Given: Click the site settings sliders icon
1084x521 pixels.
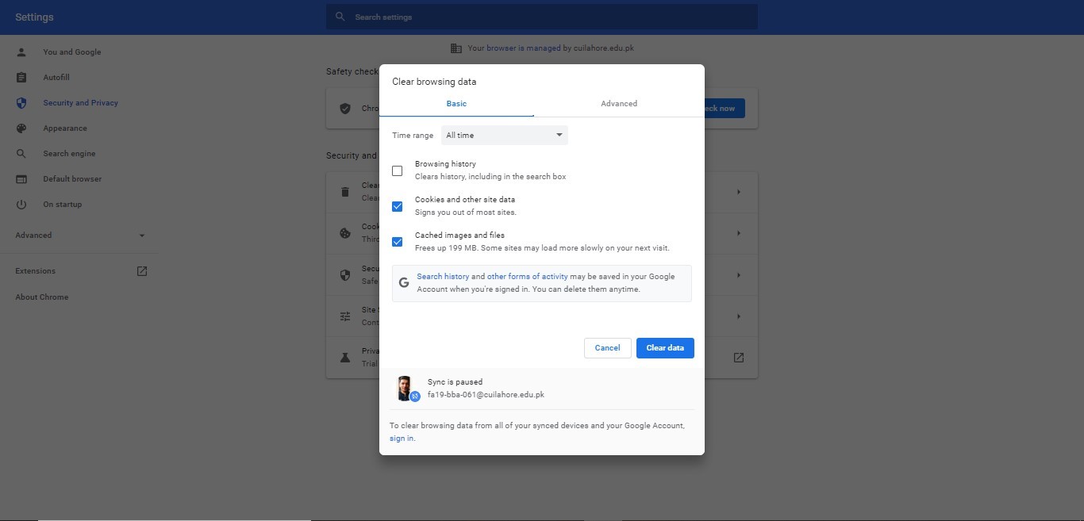Looking at the screenshot, I should 345,316.
